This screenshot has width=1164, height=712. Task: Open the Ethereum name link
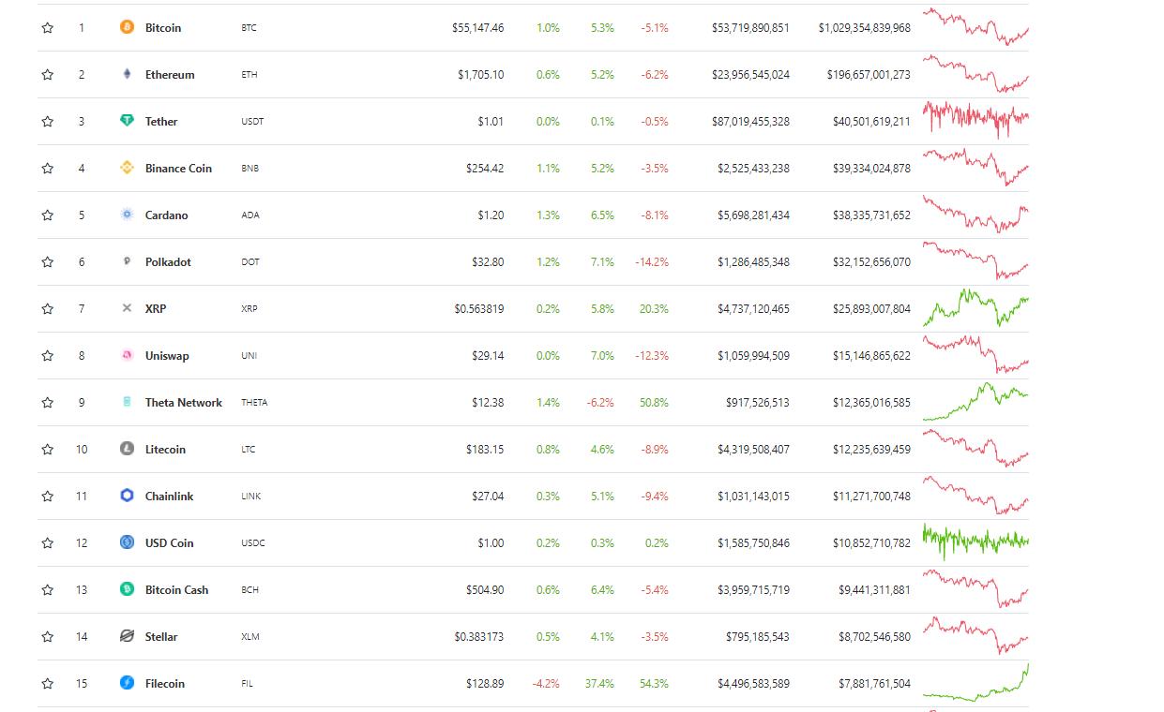click(x=170, y=74)
